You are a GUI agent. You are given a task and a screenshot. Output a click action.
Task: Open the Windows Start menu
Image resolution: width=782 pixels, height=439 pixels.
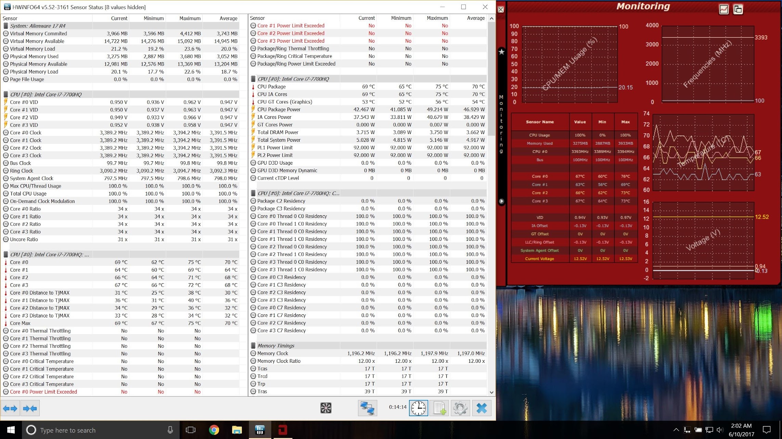point(11,430)
